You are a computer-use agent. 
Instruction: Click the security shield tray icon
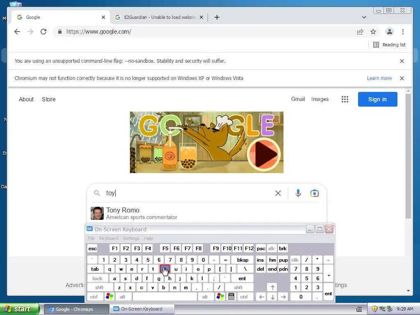coord(374,309)
